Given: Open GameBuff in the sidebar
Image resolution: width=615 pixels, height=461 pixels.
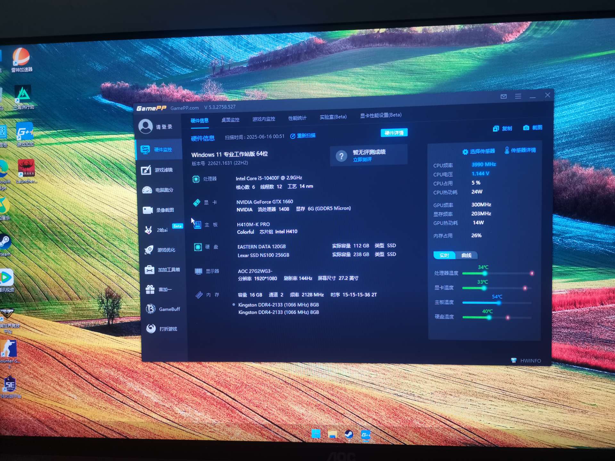Looking at the screenshot, I should click(x=164, y=309).
